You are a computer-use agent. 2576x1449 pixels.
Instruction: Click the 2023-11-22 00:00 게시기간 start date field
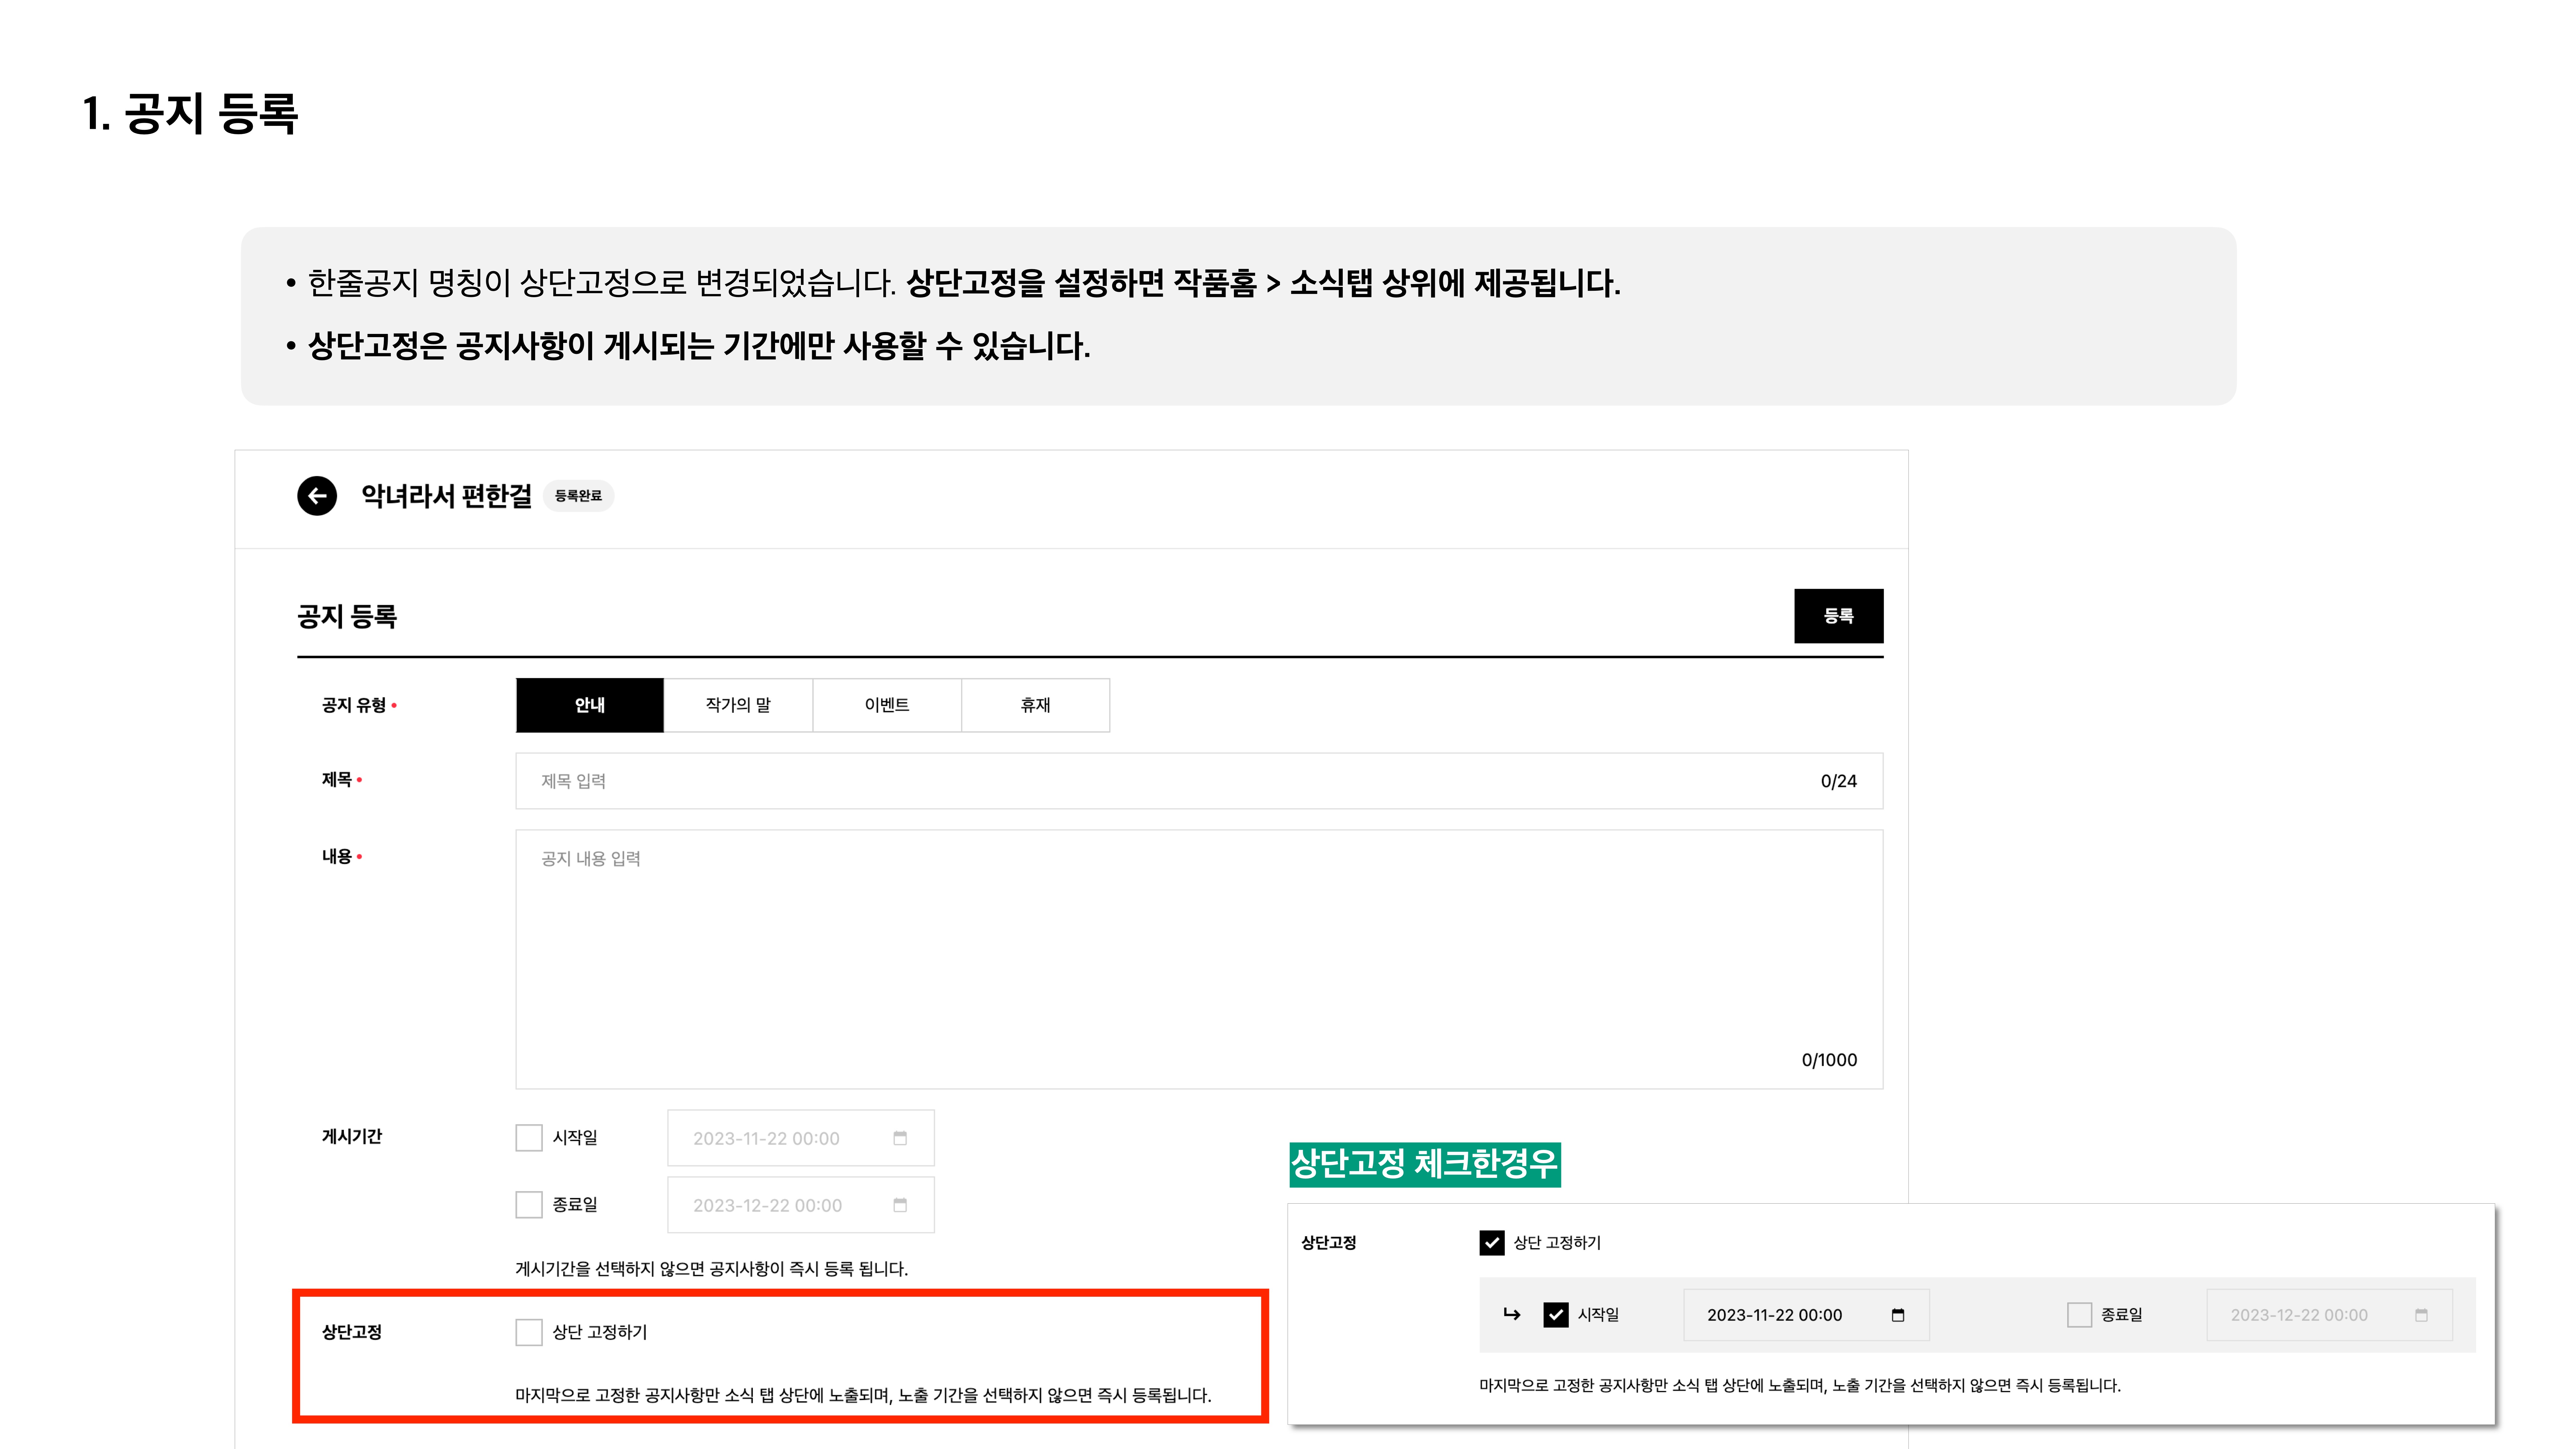point(801,1138)
